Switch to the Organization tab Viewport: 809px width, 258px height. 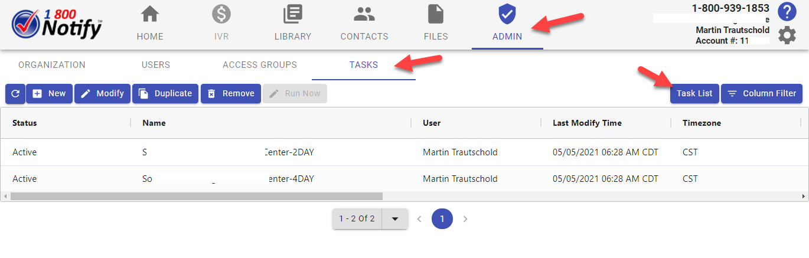52,65
